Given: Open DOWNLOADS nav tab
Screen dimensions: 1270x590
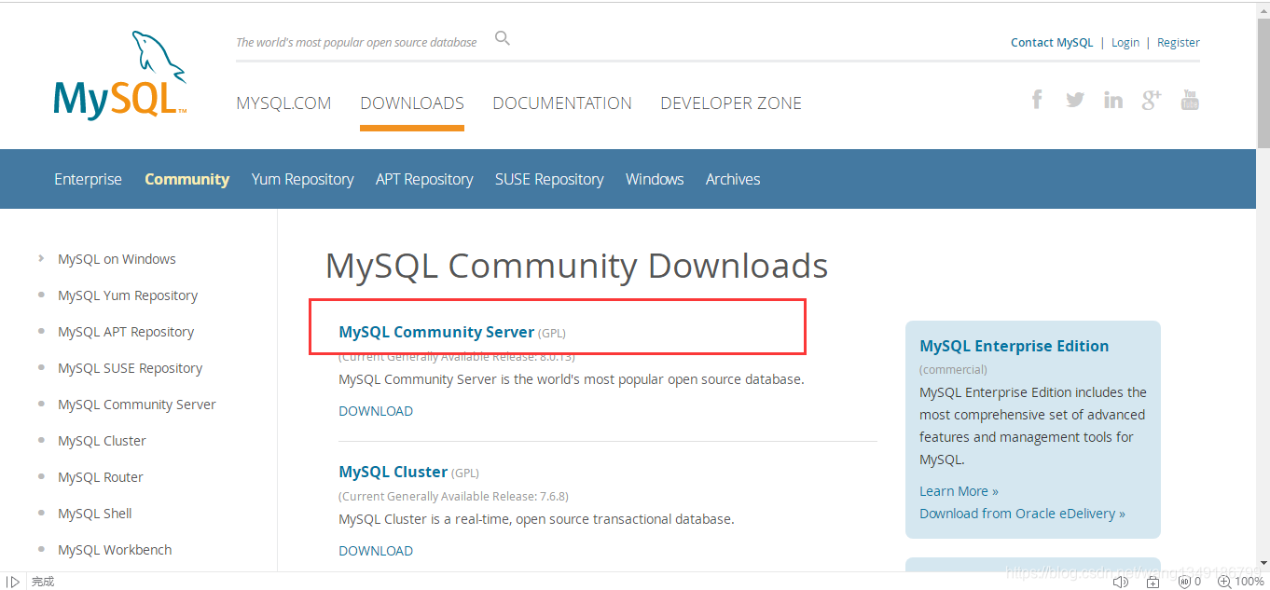Looking at the screenshot, I should (x=412, y=103).
